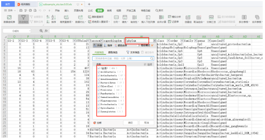This screenshot has width=265, height=140.
Task: Uncheck the Planctomycetes checkbox
Action: pos(99,101)
